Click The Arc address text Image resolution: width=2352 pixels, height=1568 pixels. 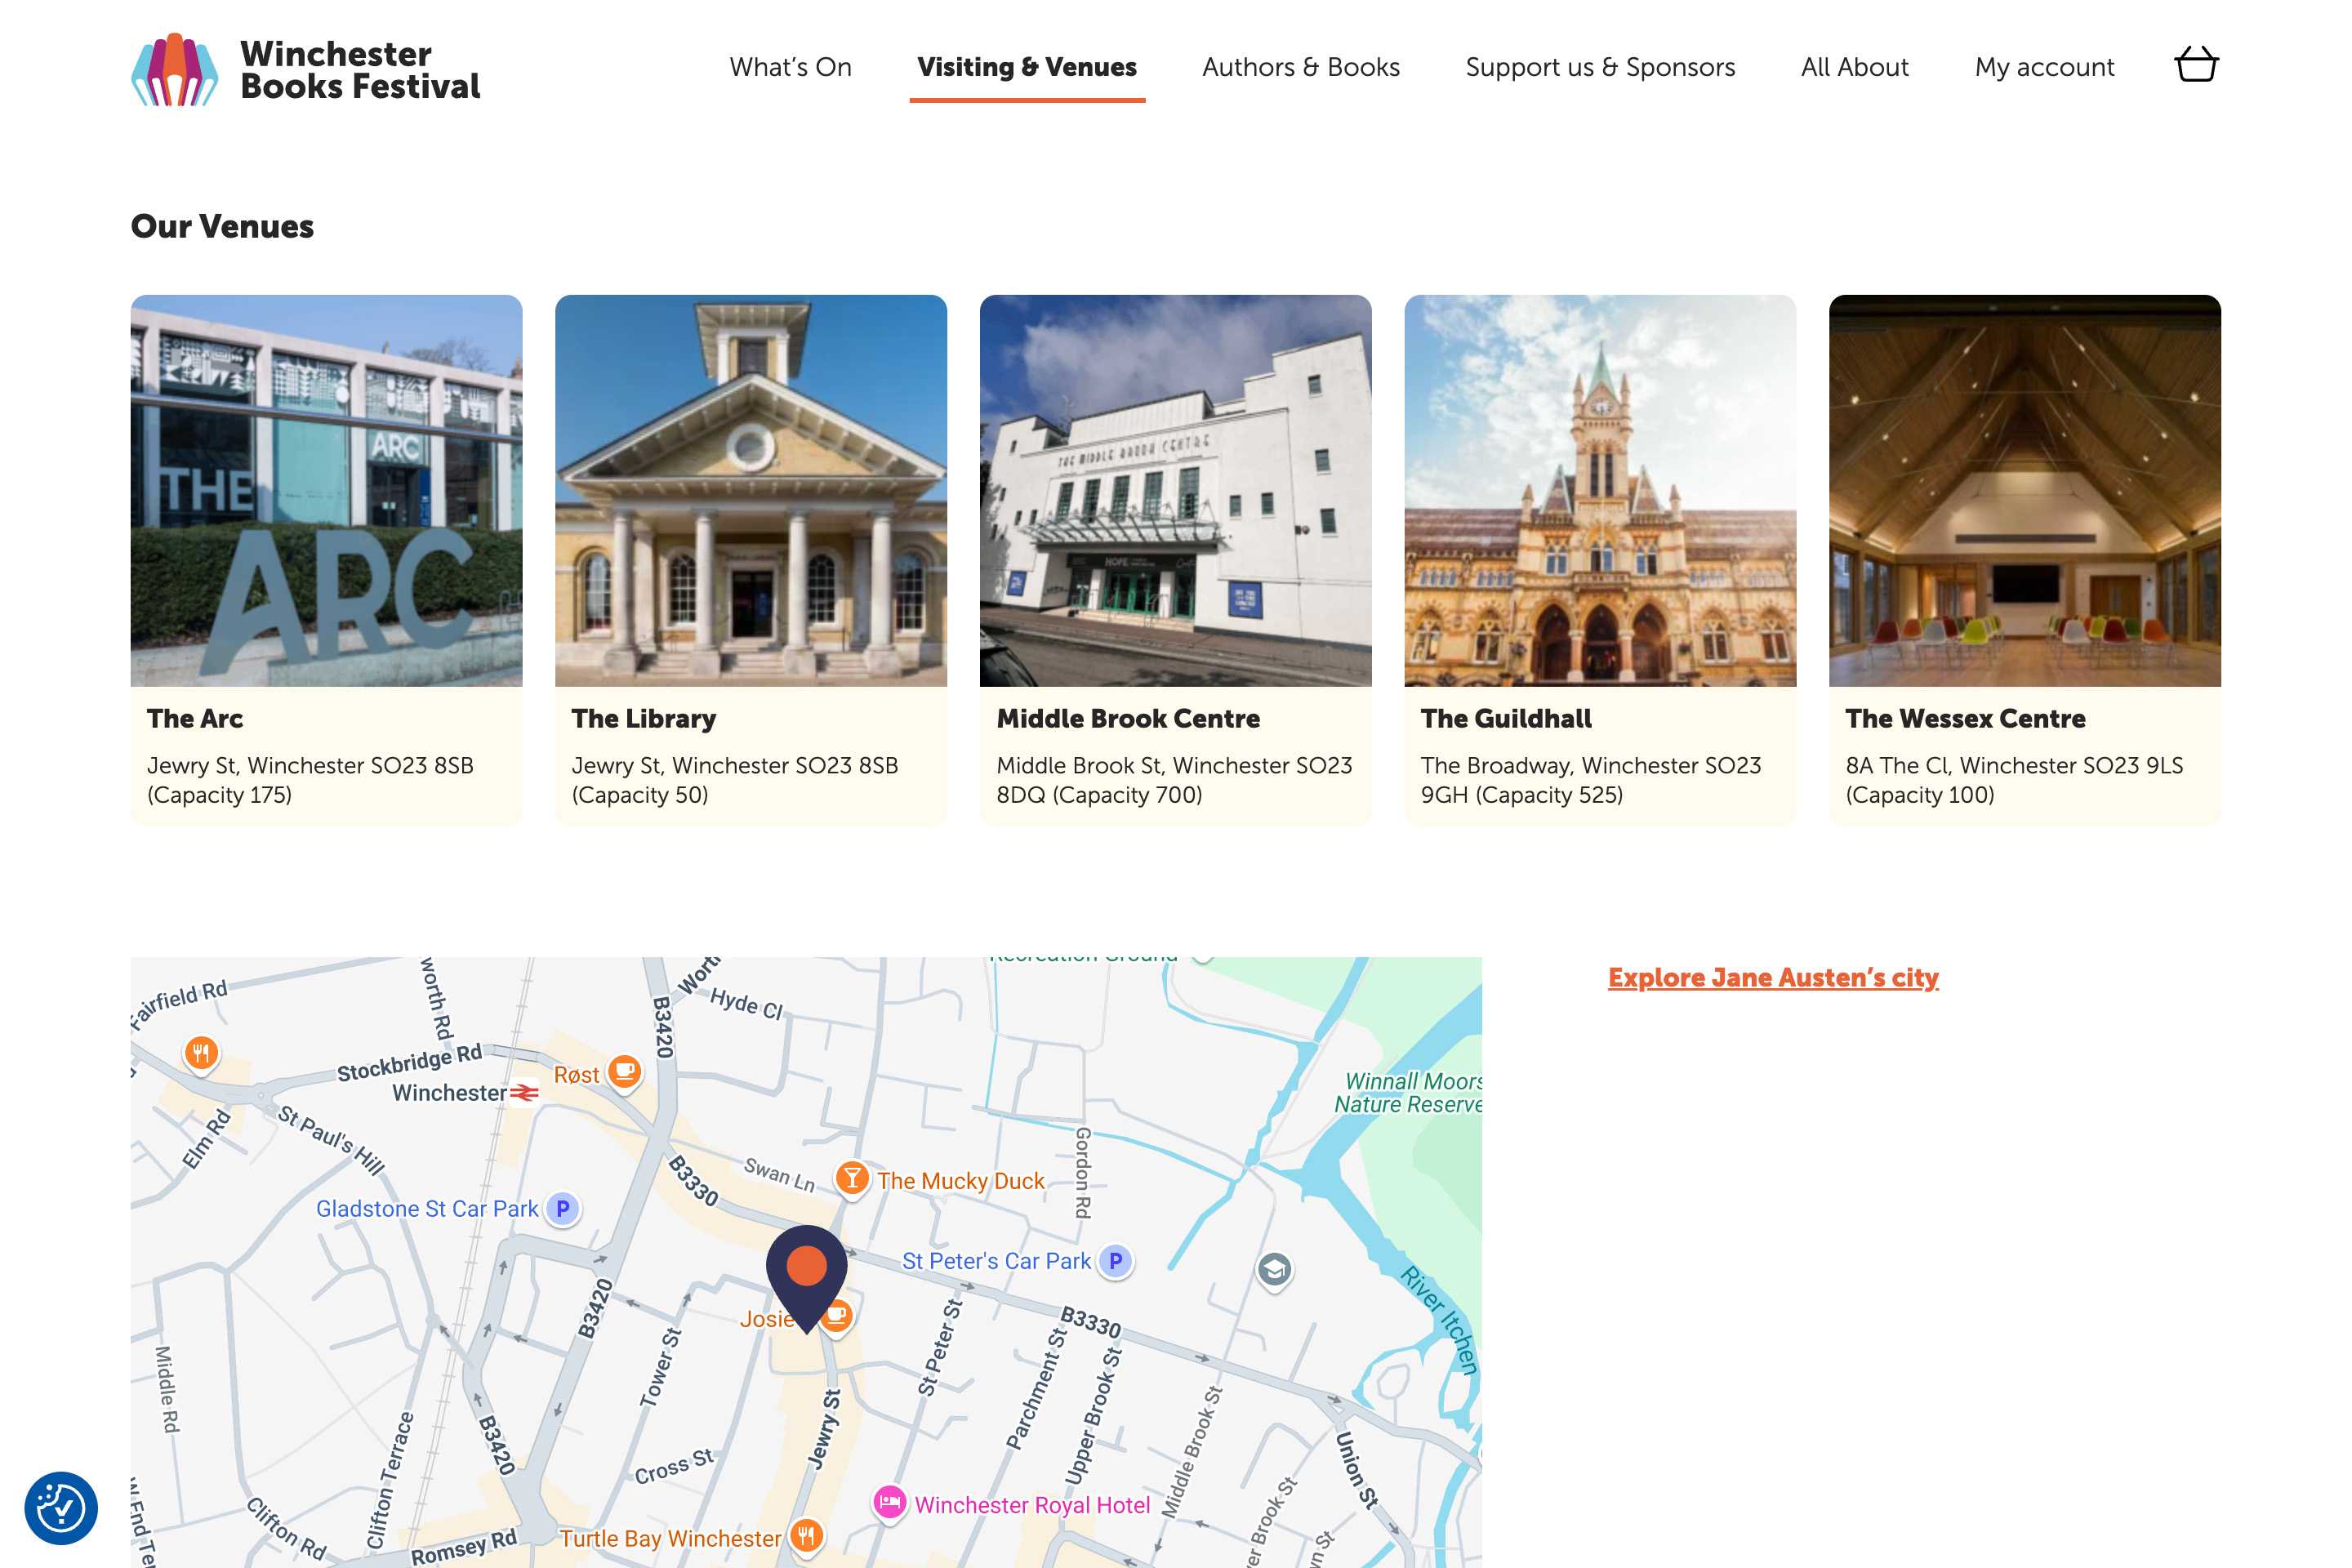(310, 780)
